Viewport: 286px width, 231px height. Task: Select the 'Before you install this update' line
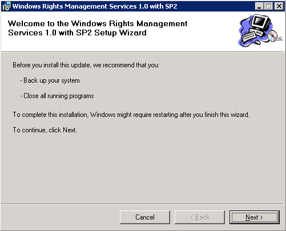point(86,65)
